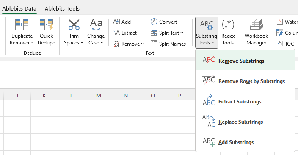The width and height of the screenshot is (298, 155).
Task: Click the Split Text icon
Action: pos(154,33)
